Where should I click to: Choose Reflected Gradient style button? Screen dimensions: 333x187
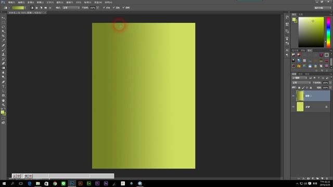pyautogui.click(x=45, y=8)
